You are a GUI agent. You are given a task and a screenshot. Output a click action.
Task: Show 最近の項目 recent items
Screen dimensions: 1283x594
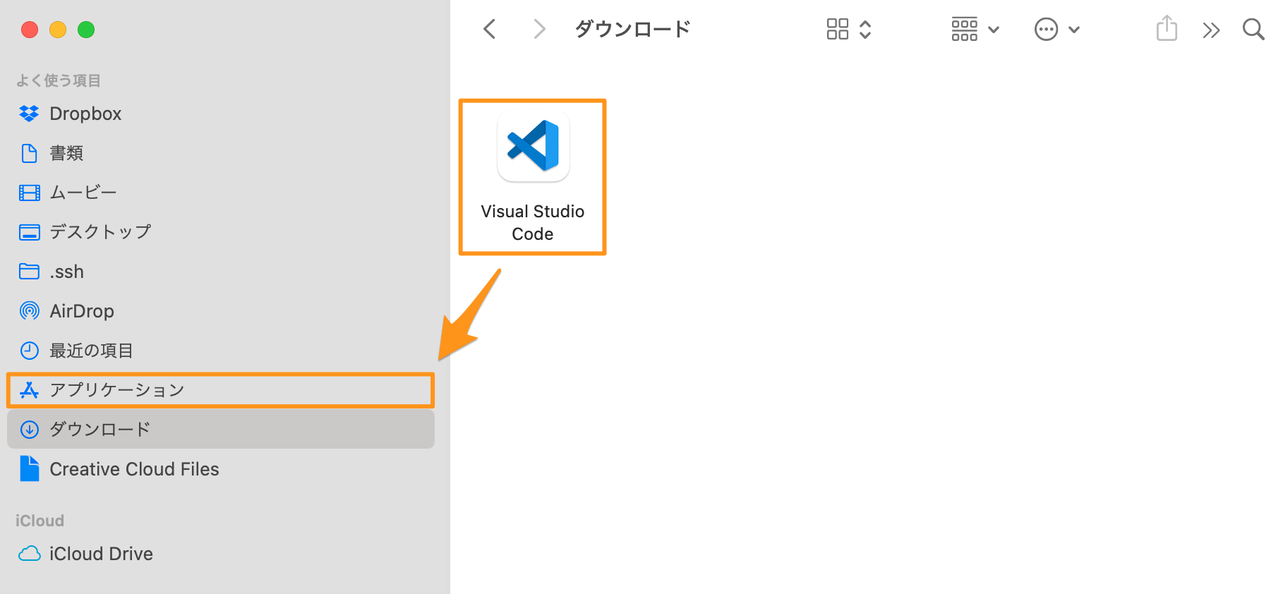(x=91, y=351)
